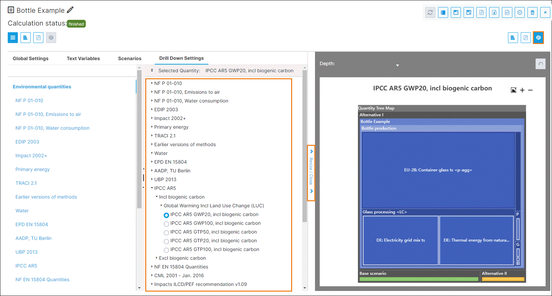Save tree map as image icon
Viewport: 552px width, 296px height.
pos(514,90)
